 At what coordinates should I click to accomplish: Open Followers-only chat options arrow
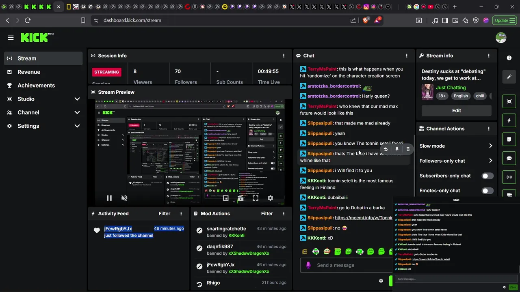click(490, 161)
